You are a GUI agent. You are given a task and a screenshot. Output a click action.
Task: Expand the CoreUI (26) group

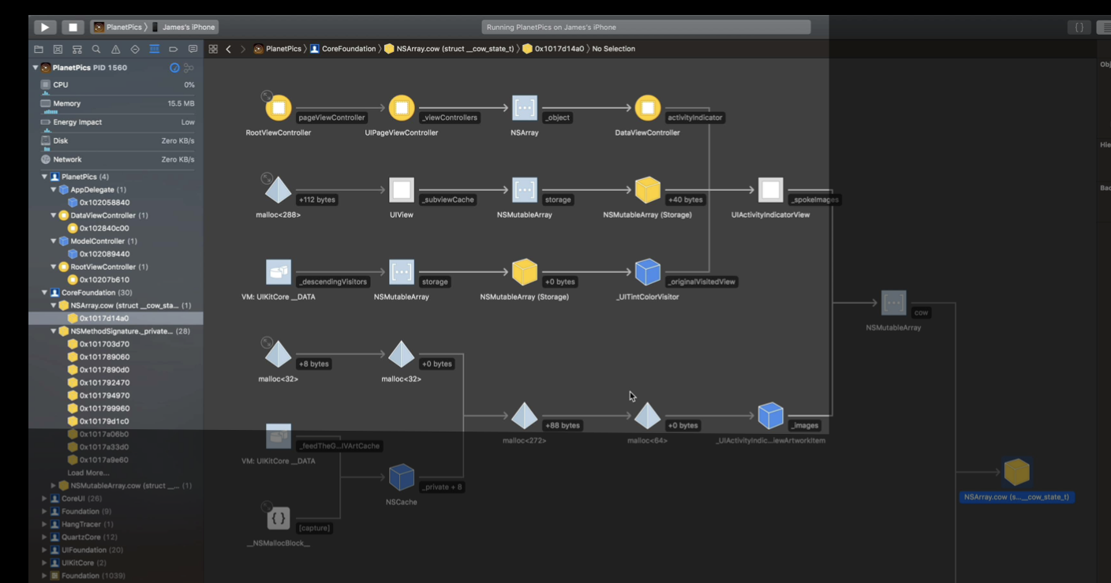click(x=44, y=499)
